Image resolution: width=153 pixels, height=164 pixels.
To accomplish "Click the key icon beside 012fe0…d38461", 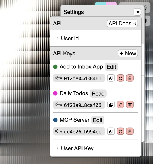I will click(x=58, y=78).
